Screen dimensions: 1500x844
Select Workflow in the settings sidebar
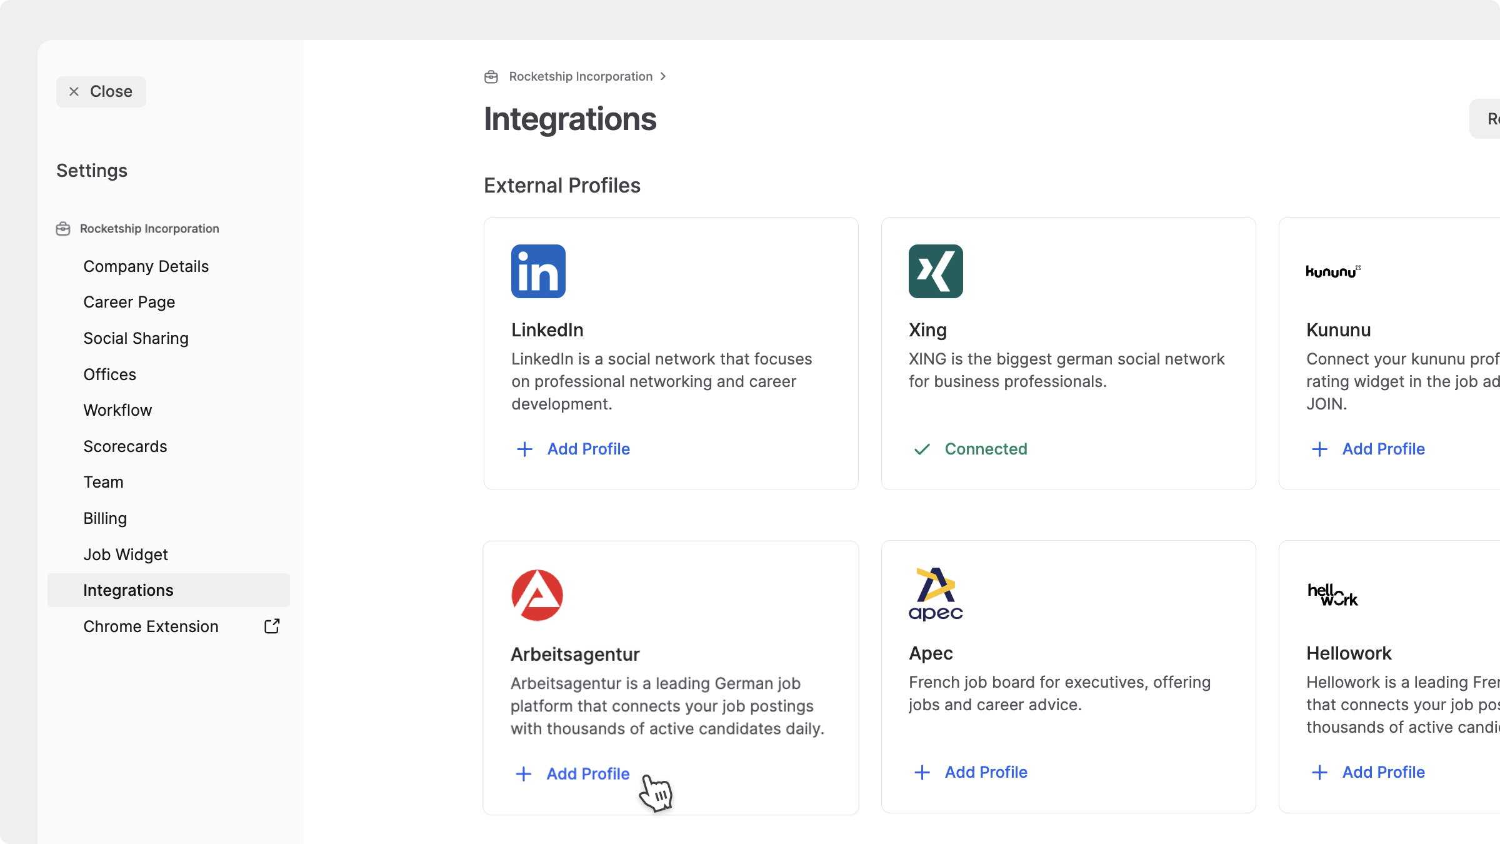tap(117, 410)
